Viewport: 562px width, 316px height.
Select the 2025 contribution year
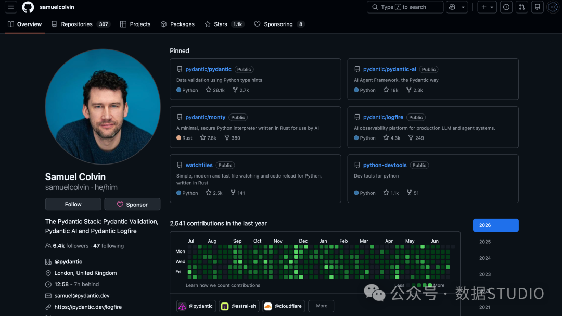(x=496, y=242)
